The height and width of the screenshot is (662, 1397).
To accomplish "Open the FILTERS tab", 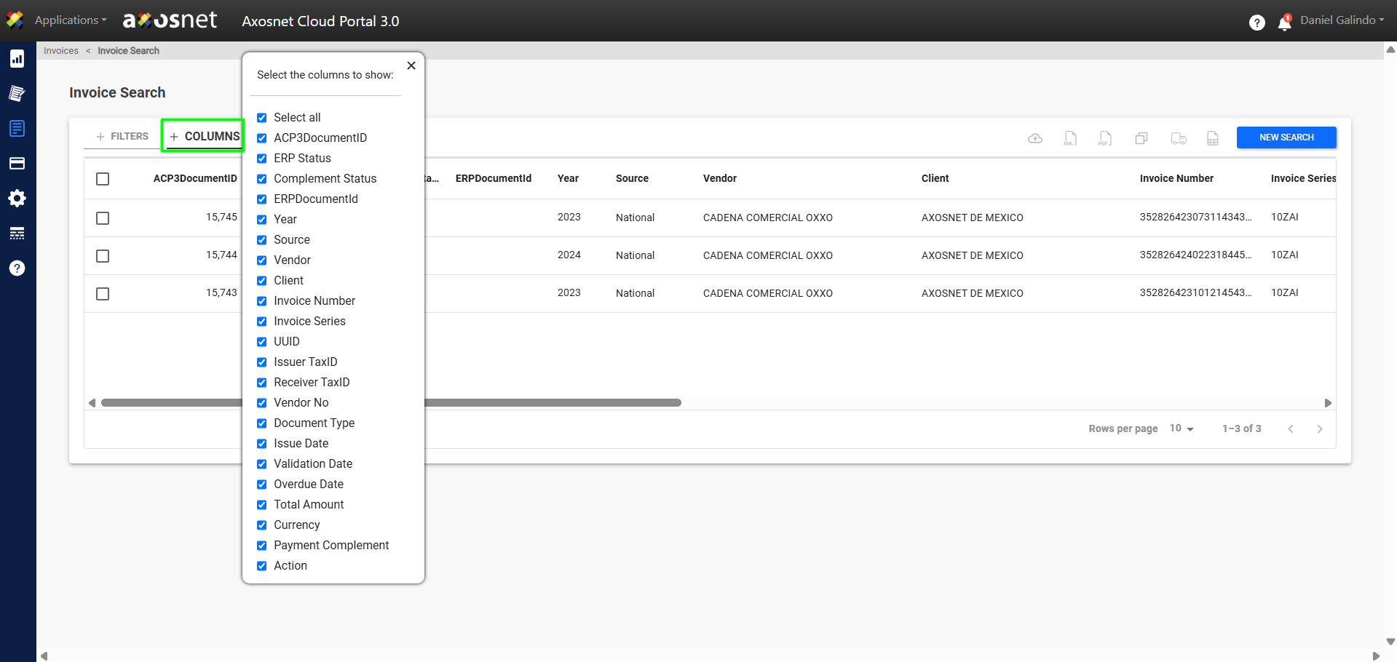I will [x=122, y=136].
